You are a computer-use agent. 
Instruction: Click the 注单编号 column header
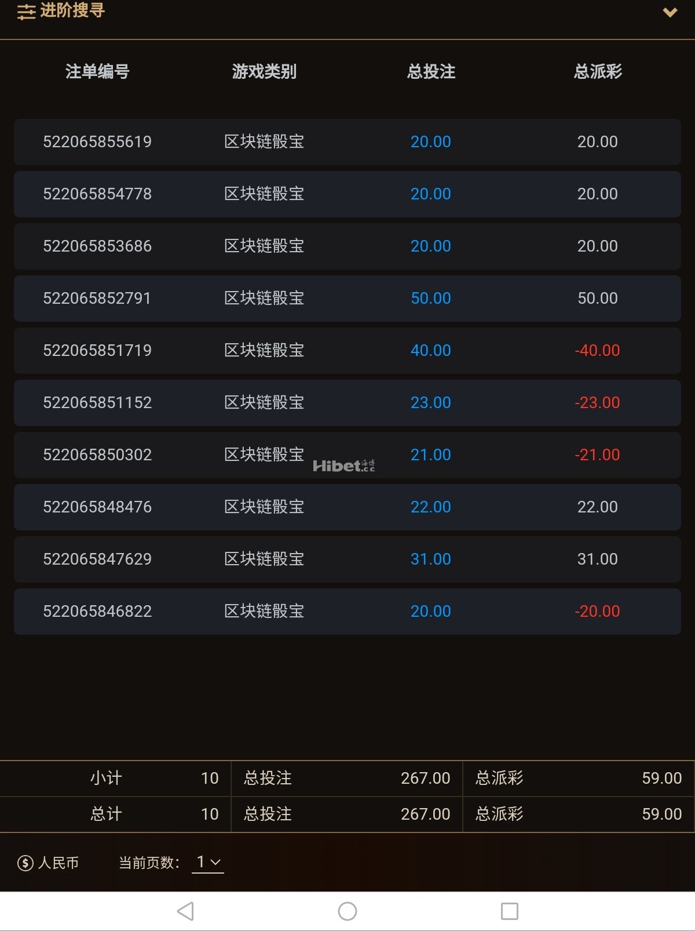(x=97, y=71)
